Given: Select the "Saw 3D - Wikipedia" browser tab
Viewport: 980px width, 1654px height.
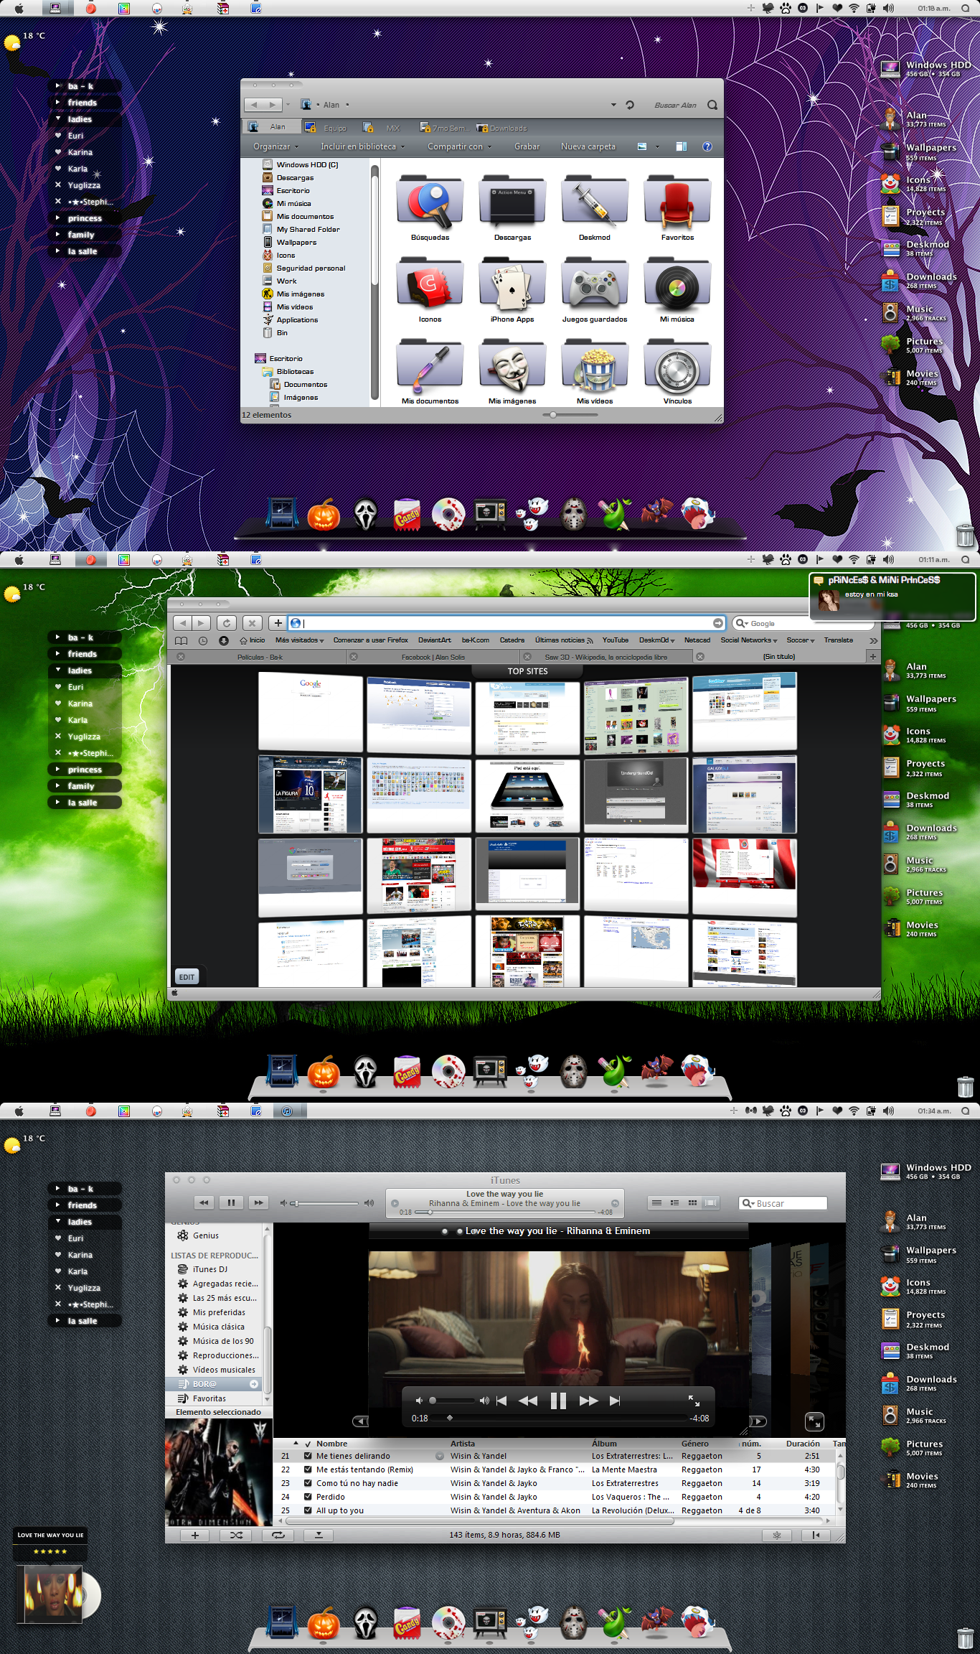Looking at the screenshot, I should coord(606,657).
